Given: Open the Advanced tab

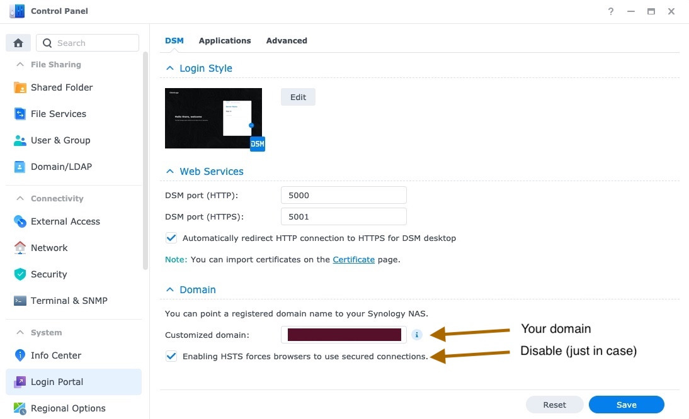Looking at the screenshot, I should tap(287, 40).
